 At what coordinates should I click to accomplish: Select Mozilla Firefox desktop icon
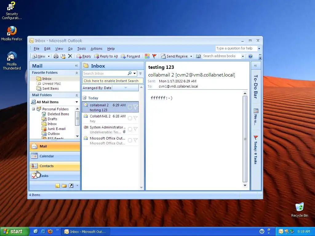click(x=12, y=33)
